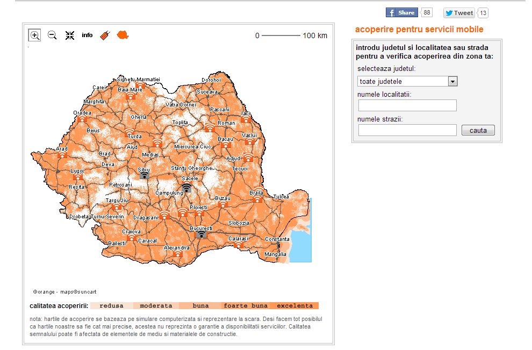Viewport: 532px width, 350px height.
Task: Click the gray Wi-Fi marker at Bucuresti
Action: [201, 234]
